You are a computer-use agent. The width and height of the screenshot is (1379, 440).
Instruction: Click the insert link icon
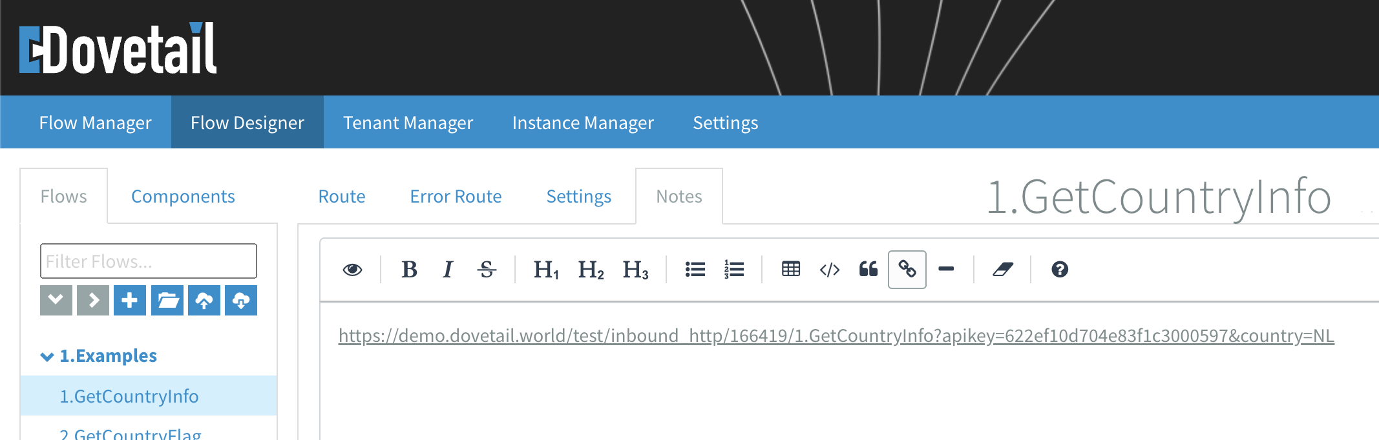pos(907,269)
